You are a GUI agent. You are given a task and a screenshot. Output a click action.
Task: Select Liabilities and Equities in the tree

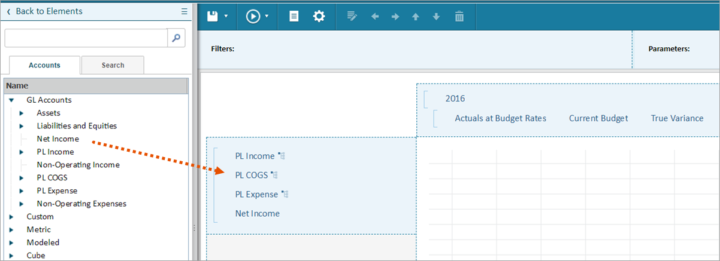(77, 126)
